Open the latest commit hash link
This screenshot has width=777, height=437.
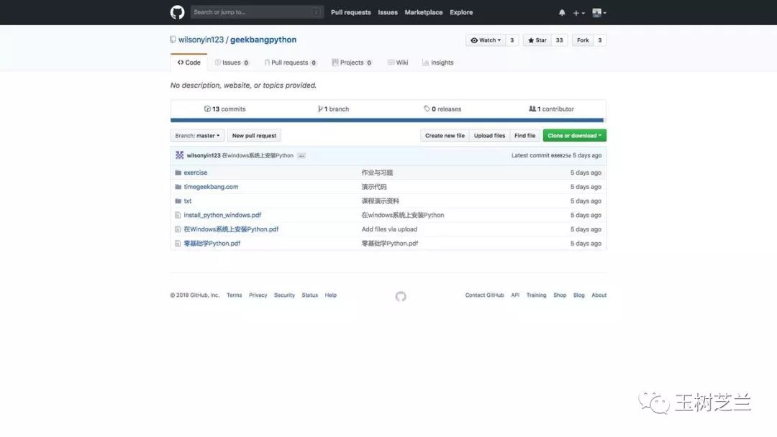[x=560, y=155]
